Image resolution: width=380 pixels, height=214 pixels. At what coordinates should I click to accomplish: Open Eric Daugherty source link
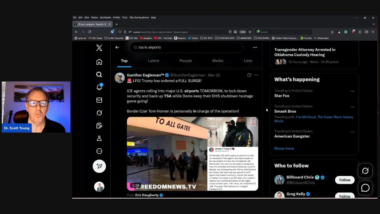point(149,195)
